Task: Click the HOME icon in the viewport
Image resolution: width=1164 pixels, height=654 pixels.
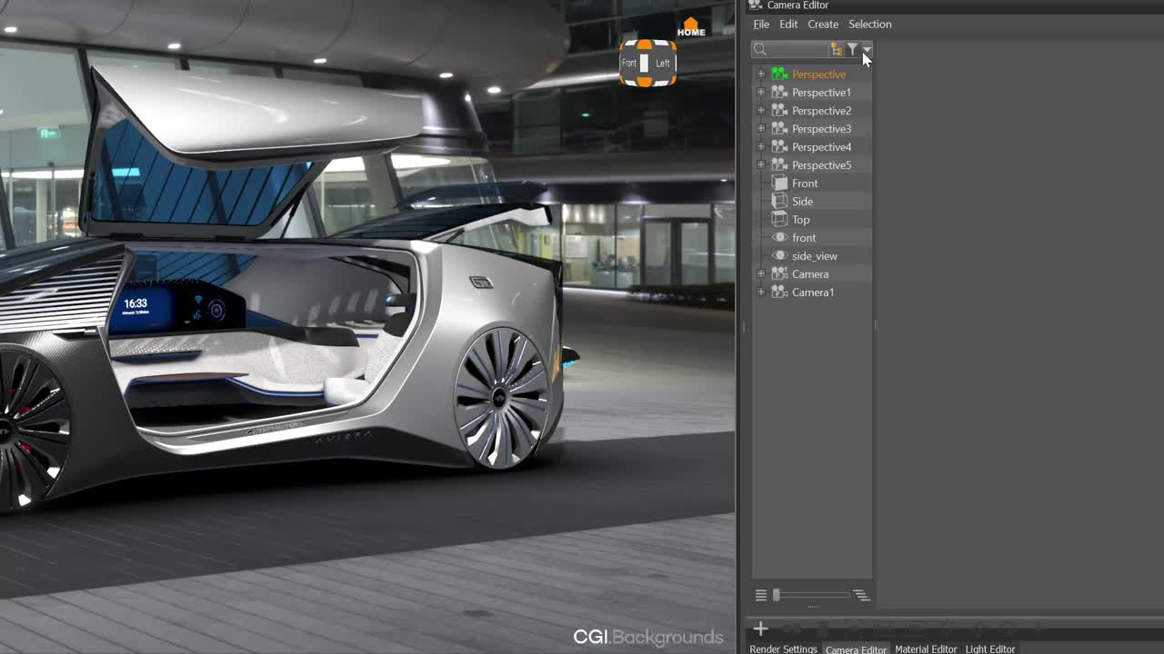Action: click(x=691, y=27)
